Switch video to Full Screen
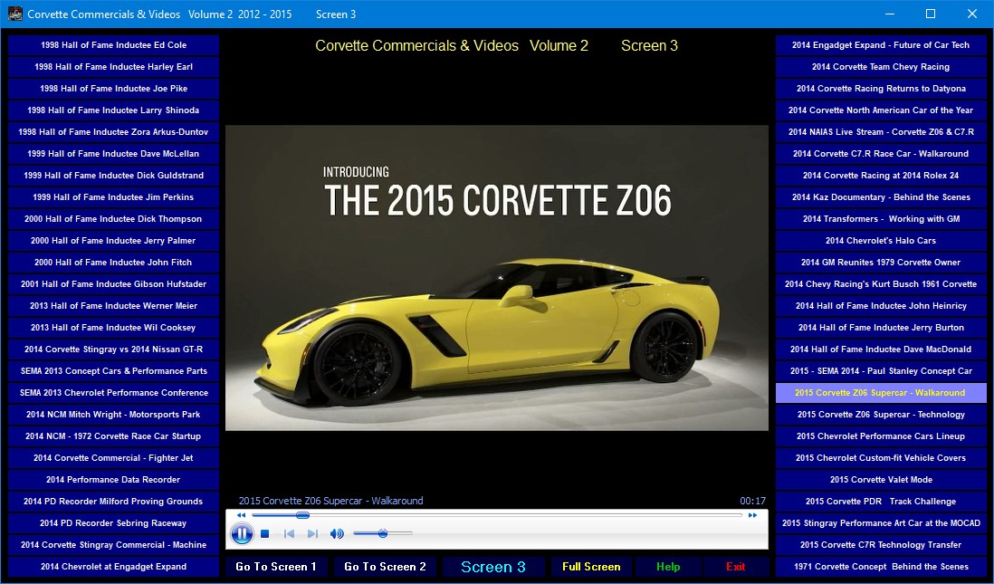The width and height of the screenshot is (994, 584). point(591,567)
